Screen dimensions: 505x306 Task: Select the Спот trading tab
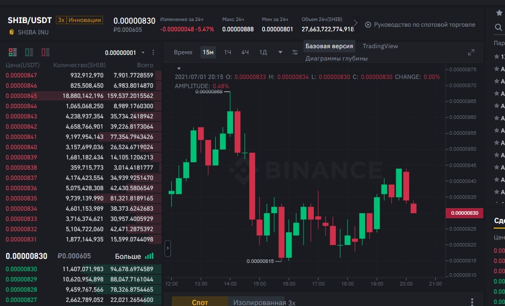(199, 302)
